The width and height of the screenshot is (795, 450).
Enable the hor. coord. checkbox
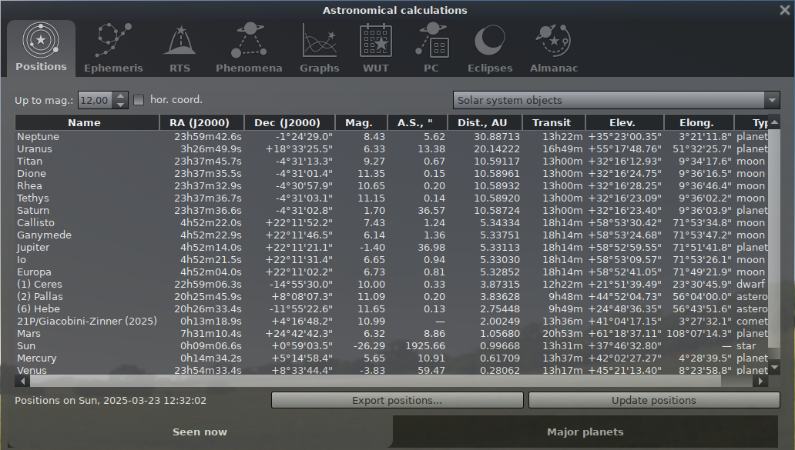139,100
